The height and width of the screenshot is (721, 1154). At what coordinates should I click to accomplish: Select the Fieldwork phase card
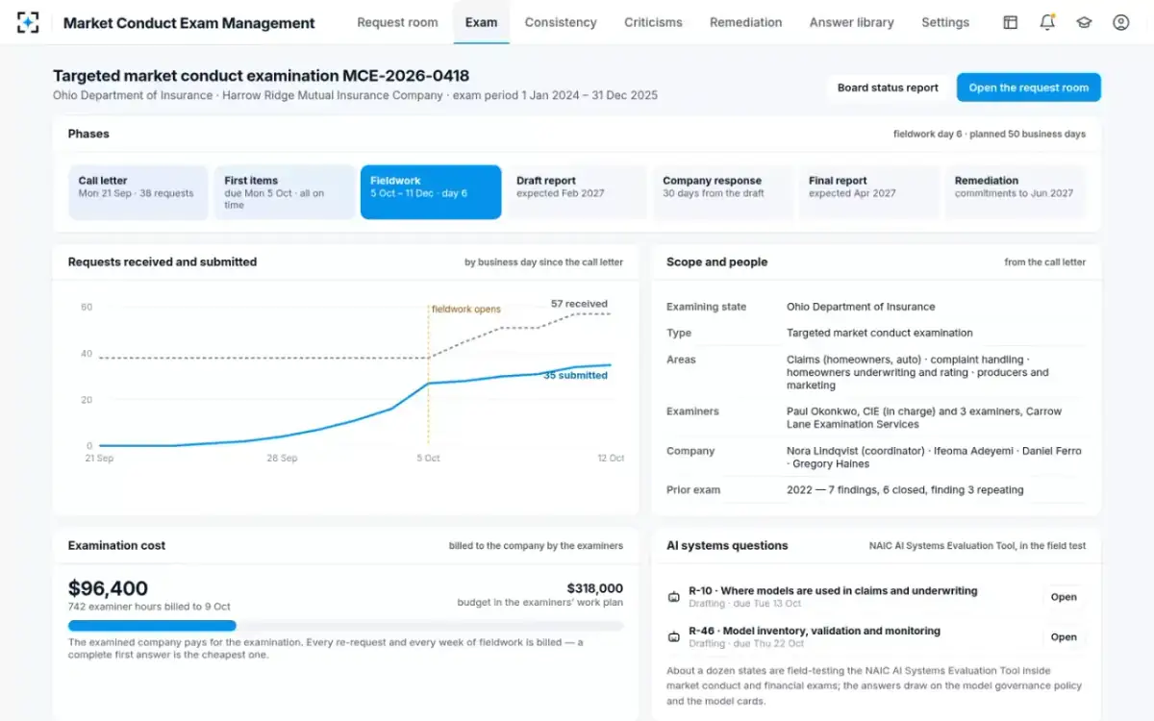(431, 192)
